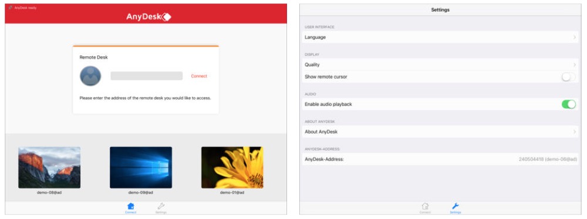This screenshot has width=587, height=219.
Task: Click the Settings title at the top
Action: (440, 10)
